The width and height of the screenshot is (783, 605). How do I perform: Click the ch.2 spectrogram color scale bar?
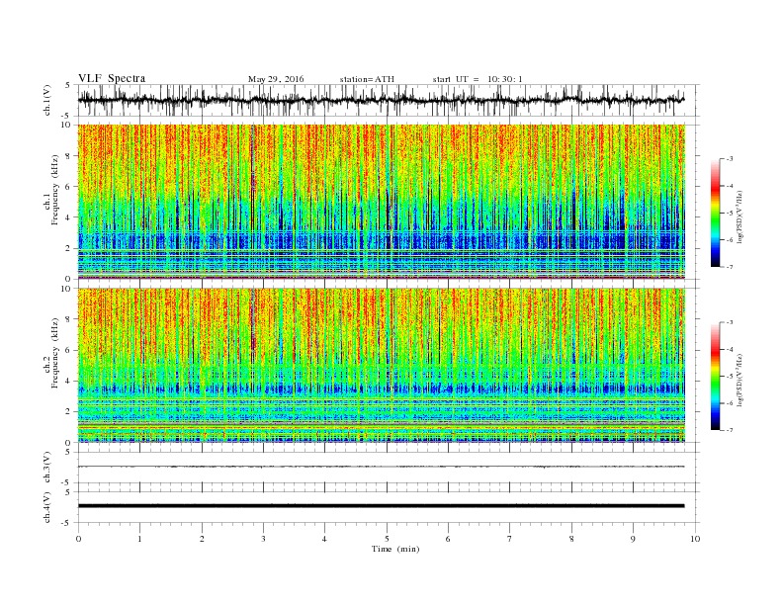[715, 376]
